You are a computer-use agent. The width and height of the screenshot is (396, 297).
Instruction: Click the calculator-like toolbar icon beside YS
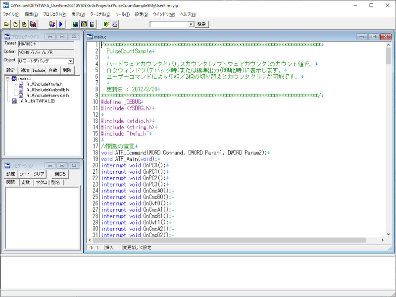tap(92, 24)
